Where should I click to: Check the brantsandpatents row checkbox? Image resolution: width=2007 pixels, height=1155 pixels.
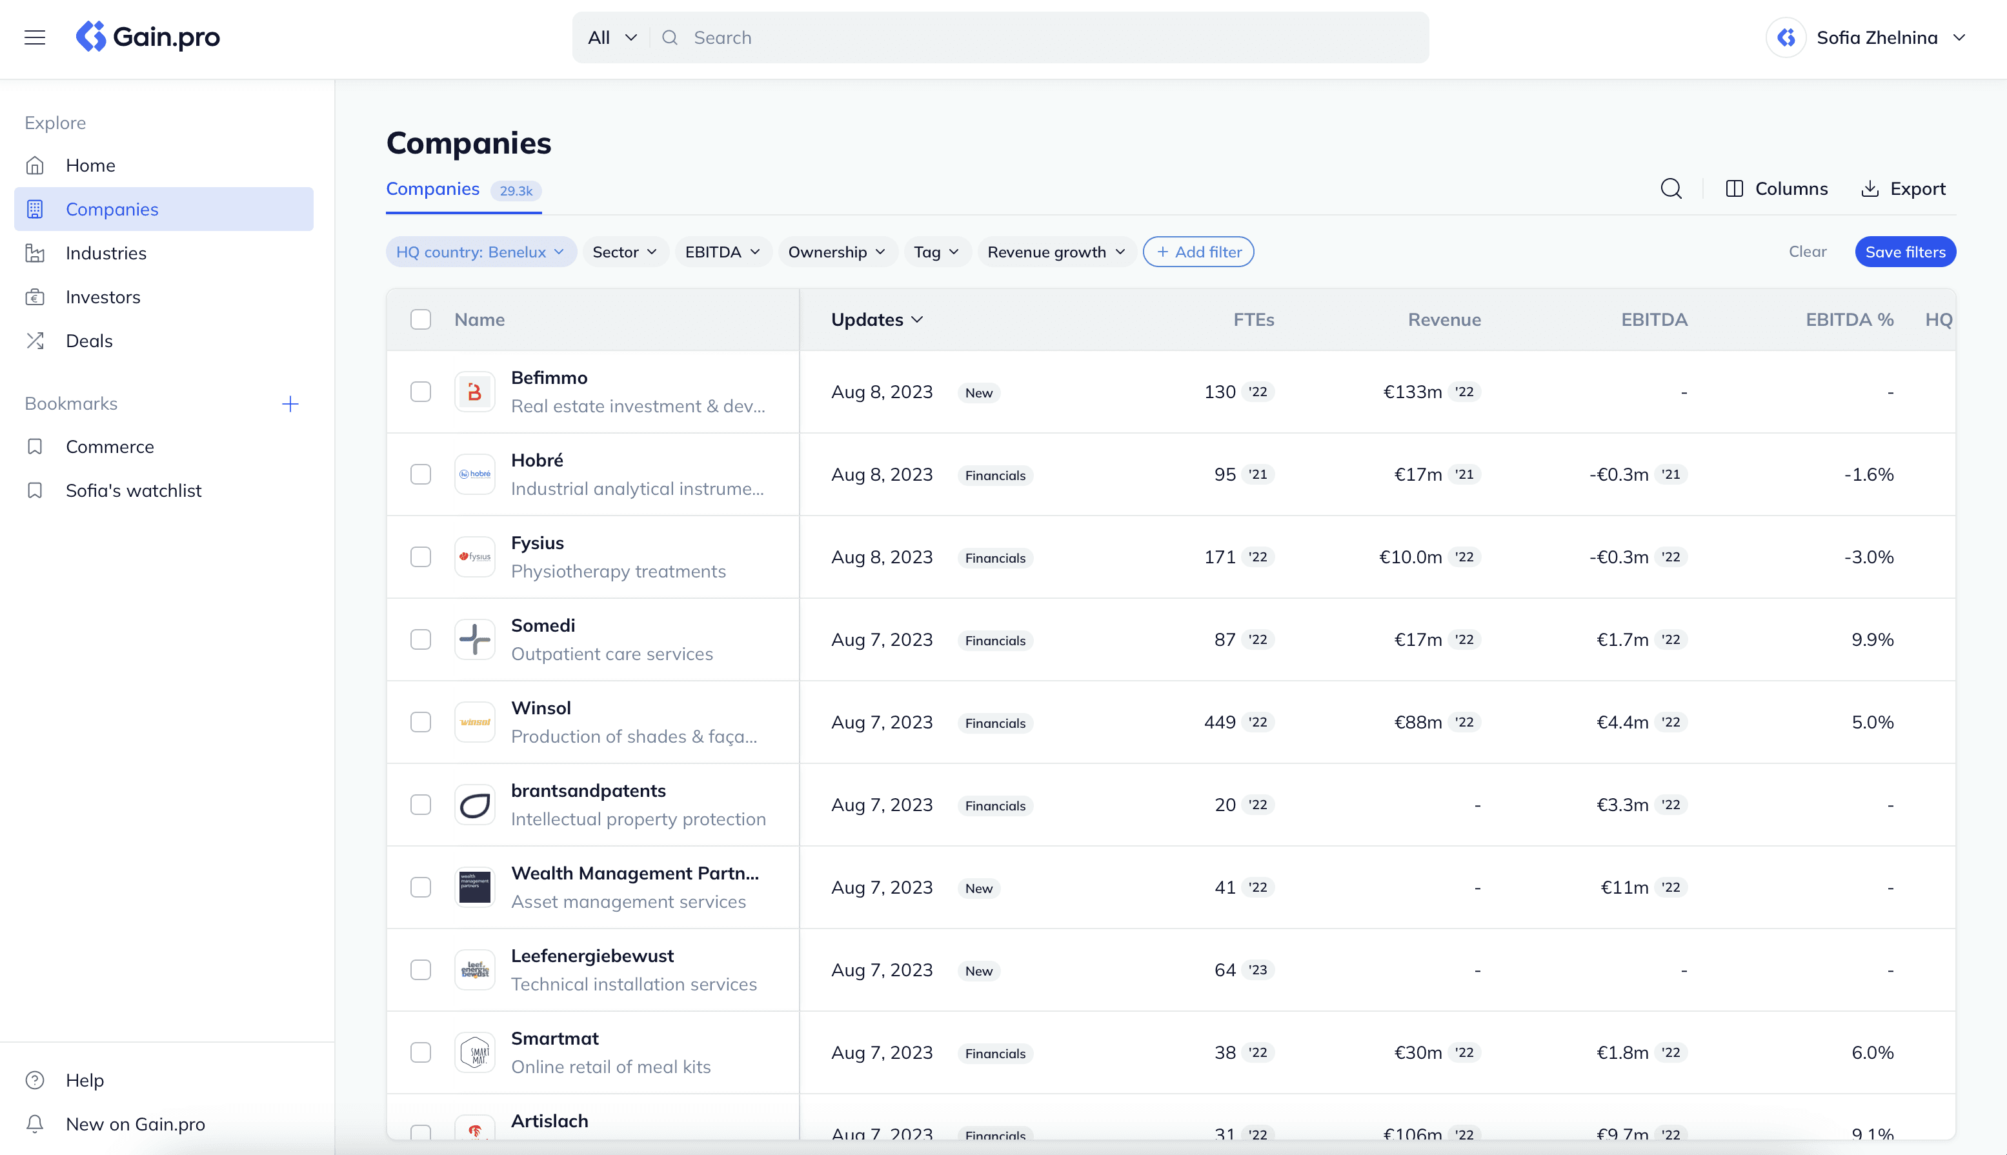[x=421, y=805]
